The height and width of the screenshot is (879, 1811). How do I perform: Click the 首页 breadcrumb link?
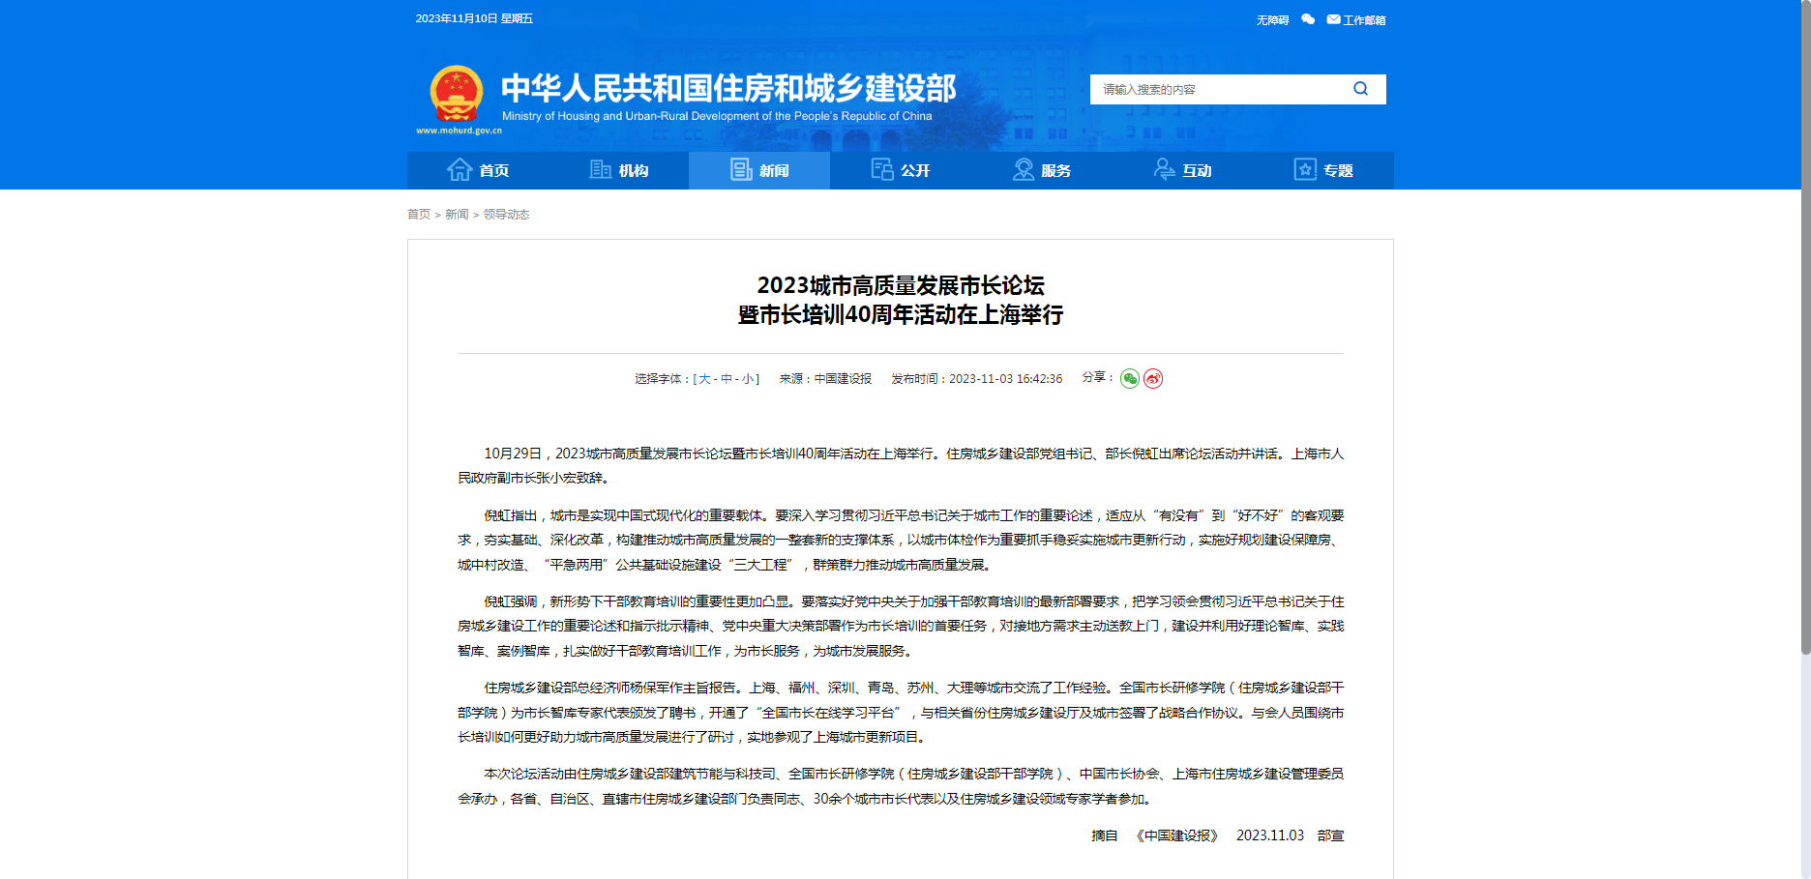coord(419,215)
